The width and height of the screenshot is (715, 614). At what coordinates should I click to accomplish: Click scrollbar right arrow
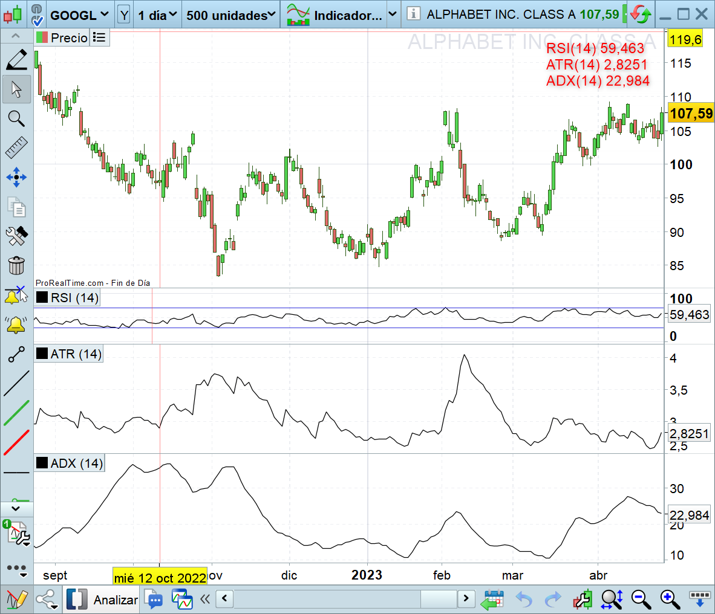coord(466,598)
